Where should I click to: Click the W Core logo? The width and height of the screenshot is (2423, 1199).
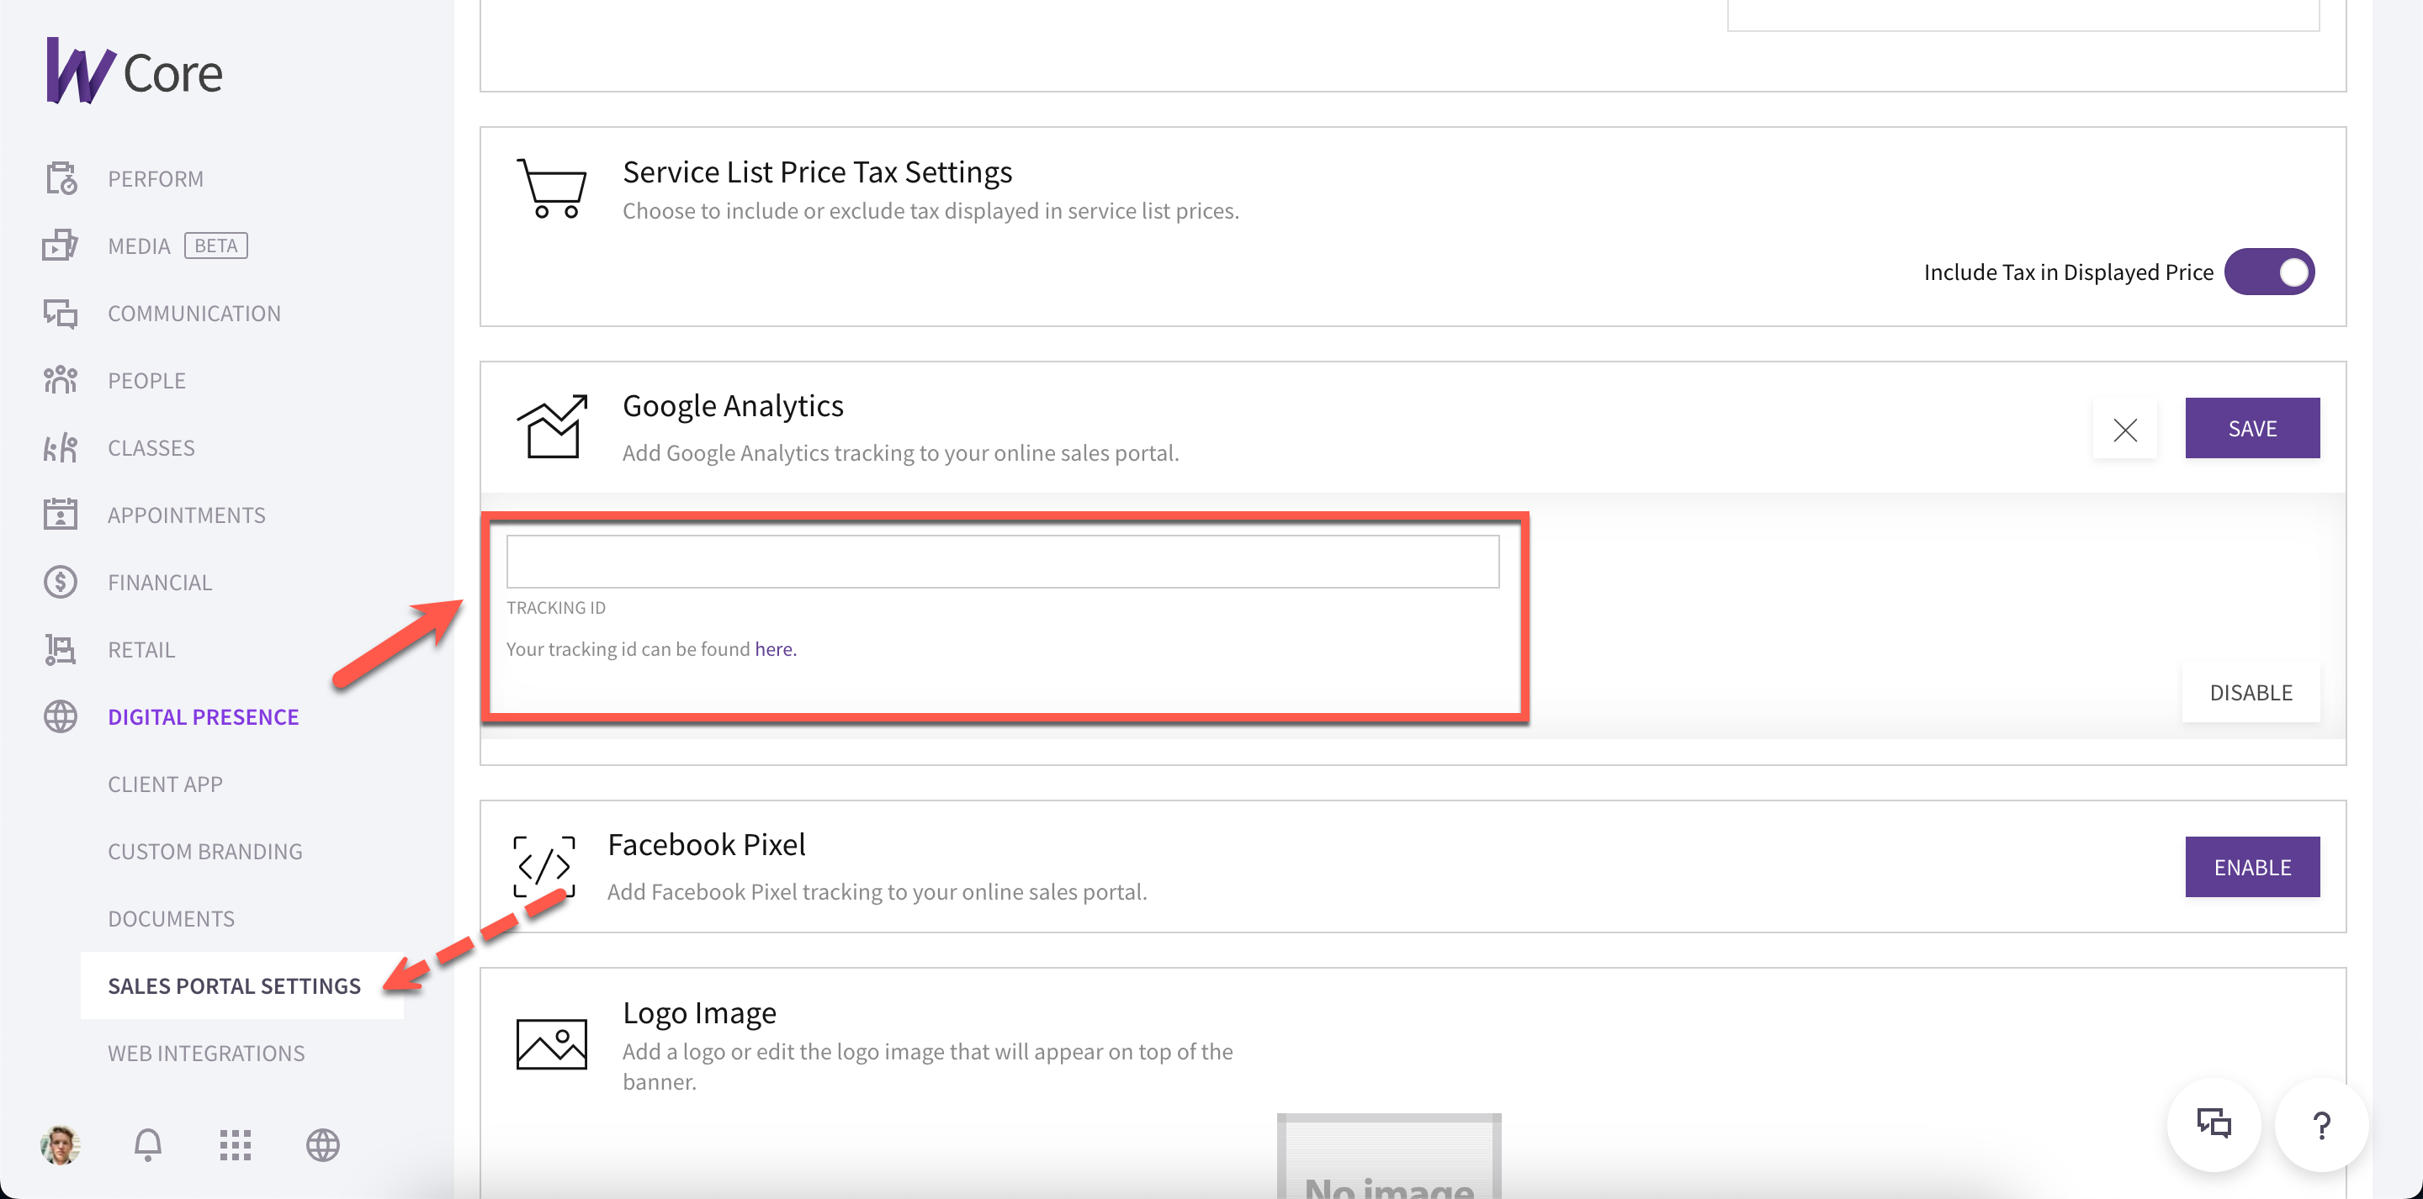pyautogui.click(x=135, y=71)
